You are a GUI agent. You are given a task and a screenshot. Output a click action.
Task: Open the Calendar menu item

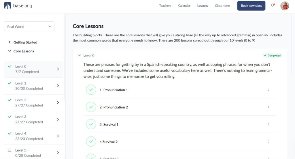(x=184, y=5)
